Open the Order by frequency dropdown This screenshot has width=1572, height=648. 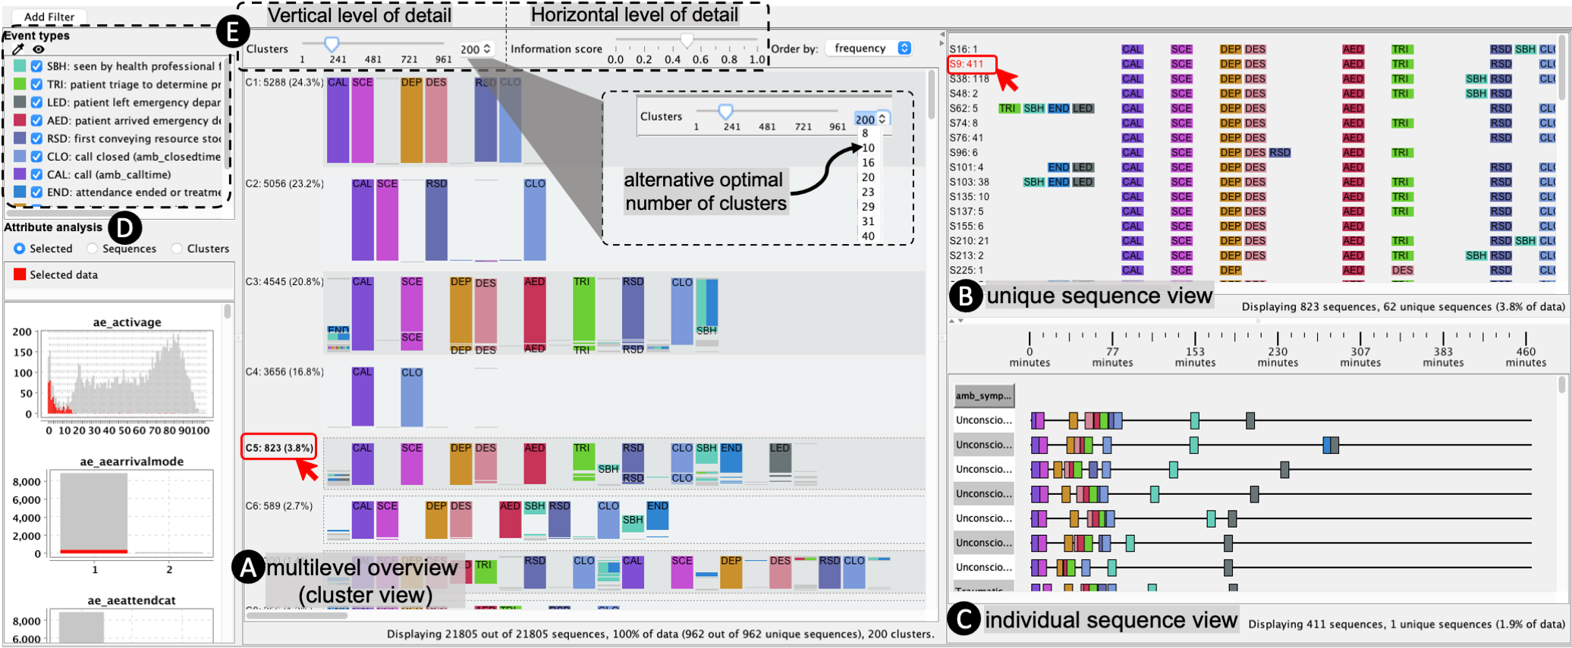pyautogui.click(x=869, y=49)
